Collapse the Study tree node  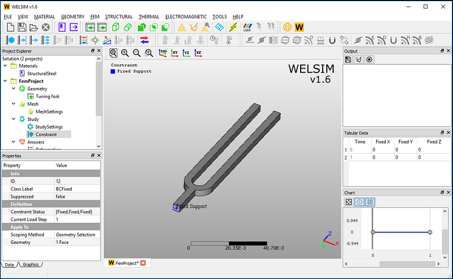coord(14,119)
